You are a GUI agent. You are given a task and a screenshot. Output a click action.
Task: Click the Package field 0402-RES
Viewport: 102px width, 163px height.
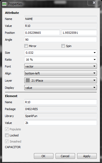point(61,109)
